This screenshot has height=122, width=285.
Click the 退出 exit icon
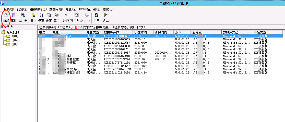[x=106, y=15]
